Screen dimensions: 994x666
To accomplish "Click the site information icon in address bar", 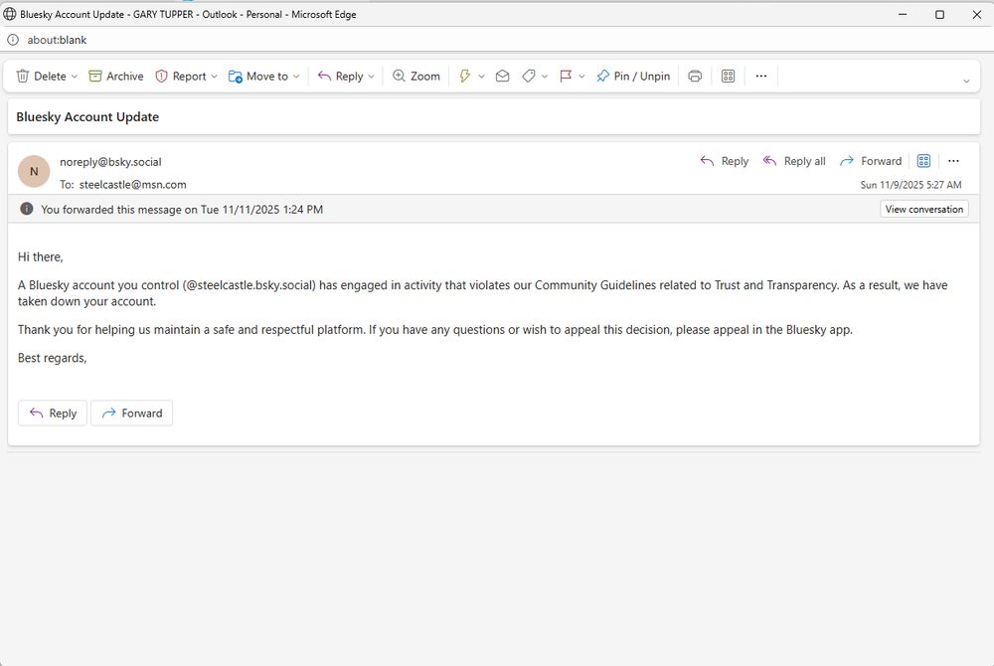I will coord(13,40).
